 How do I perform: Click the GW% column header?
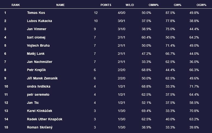[x=178, y=5]
